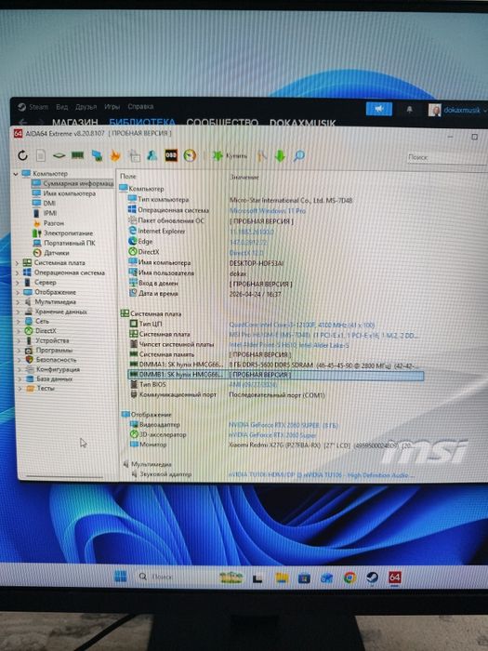Open the Microsoft Windows 11 Pro link
This screenshot has height=651, width=488.
(268, 211)
